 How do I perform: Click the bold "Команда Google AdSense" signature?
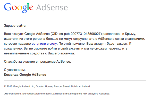25,75
